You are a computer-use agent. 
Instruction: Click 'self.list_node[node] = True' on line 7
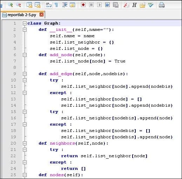pos(88,61)
